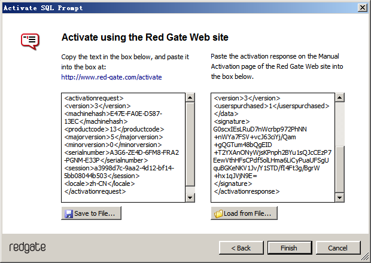Click the signature line ending +hx1qJVjN9E=
Screen dimensions: 371x263
tap(235, 176)
